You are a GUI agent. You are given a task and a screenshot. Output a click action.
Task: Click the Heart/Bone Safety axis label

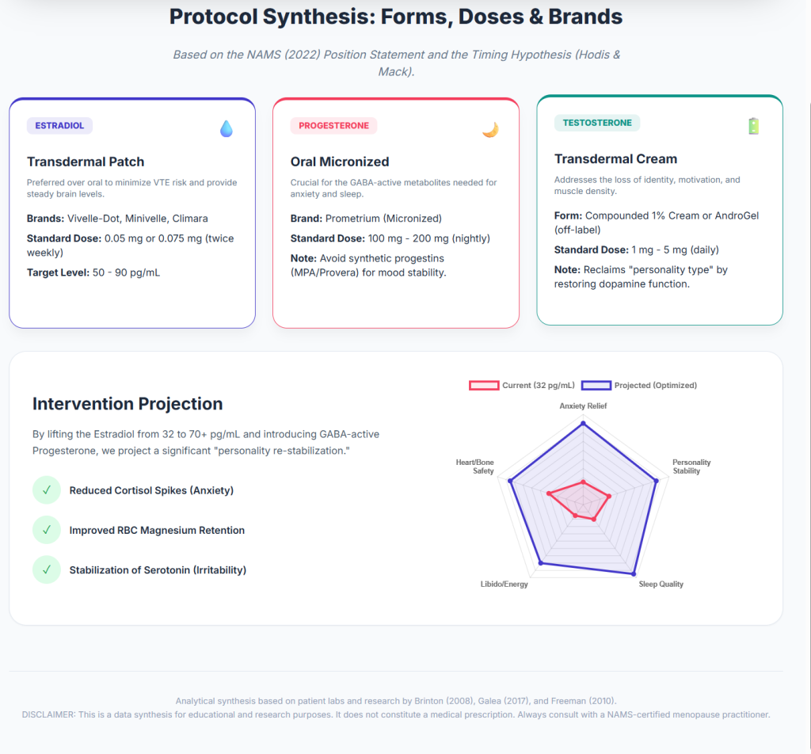tap(475, 466)
